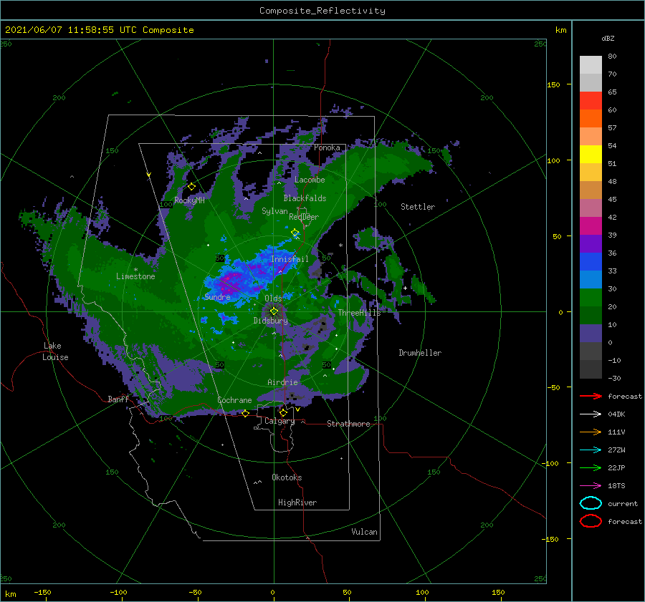Click the 'Airdrie' label
The width and height of the screenshot is (645, 602).
coord(282,382)
